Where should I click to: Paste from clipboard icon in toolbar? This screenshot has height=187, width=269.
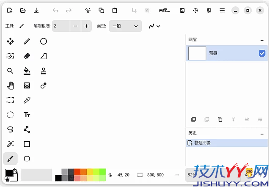point(115,11)
